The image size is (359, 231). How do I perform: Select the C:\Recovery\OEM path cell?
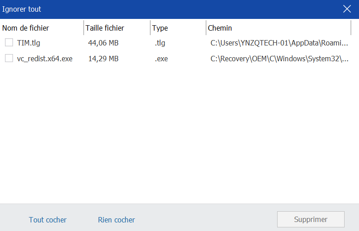pos(279,59)
